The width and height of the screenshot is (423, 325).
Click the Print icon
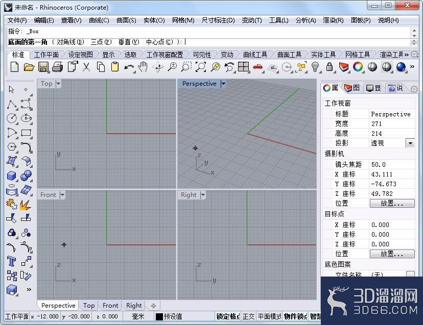[x=57, y=67]
